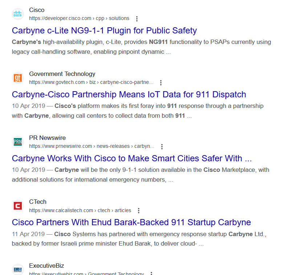299x275 pixels.
Task: Click the Cisco favicon logo
Action: click(18, 14)
